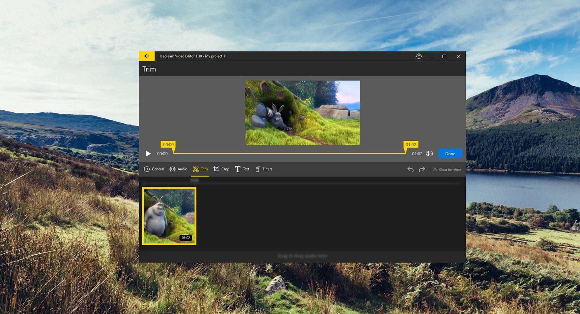Open the General tab
The image size is (580, 314).
click(154, 169)
